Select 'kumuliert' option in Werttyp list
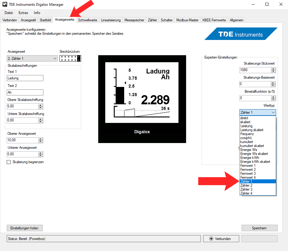The image size is (288, 251). pyautogui.click(x=258, y=142)
